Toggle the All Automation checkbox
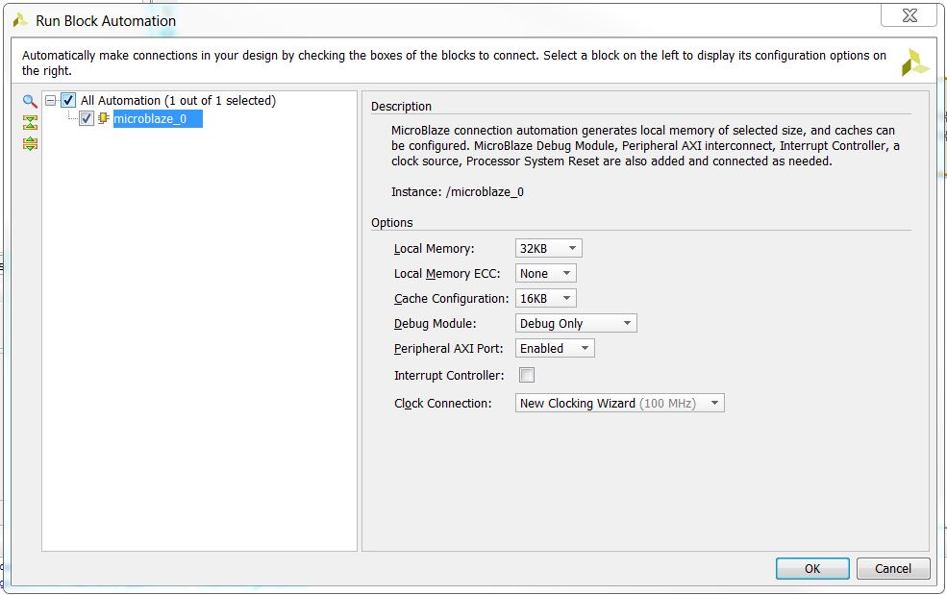 (x=68, y=100)
